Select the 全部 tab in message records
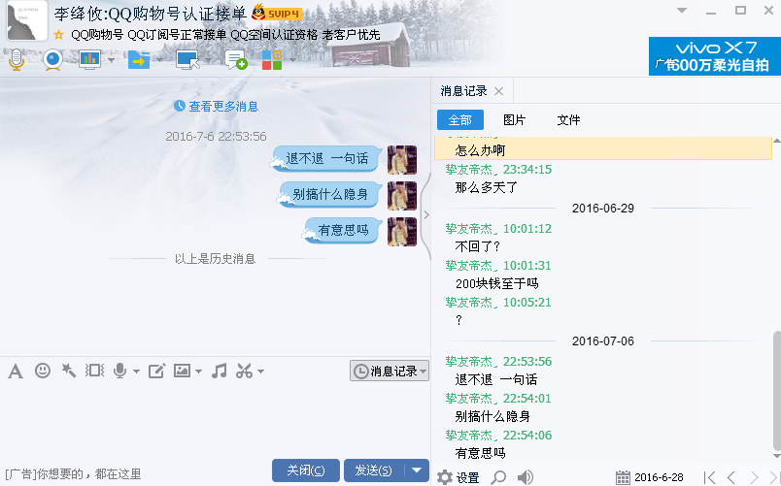781x486 pixels. (x=460, y=120)
